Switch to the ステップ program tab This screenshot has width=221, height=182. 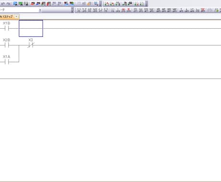point(7,17)
